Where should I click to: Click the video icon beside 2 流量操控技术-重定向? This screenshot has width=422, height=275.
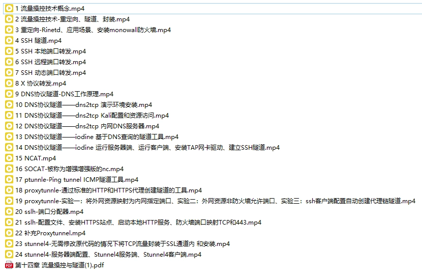(9, 19)
